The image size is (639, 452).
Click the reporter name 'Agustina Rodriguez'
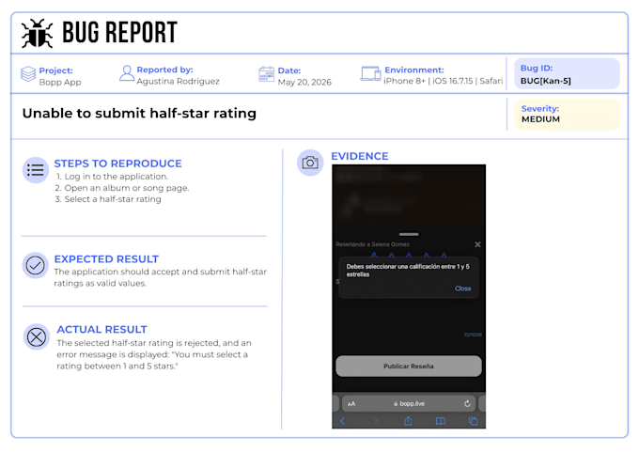click(179, 82)
